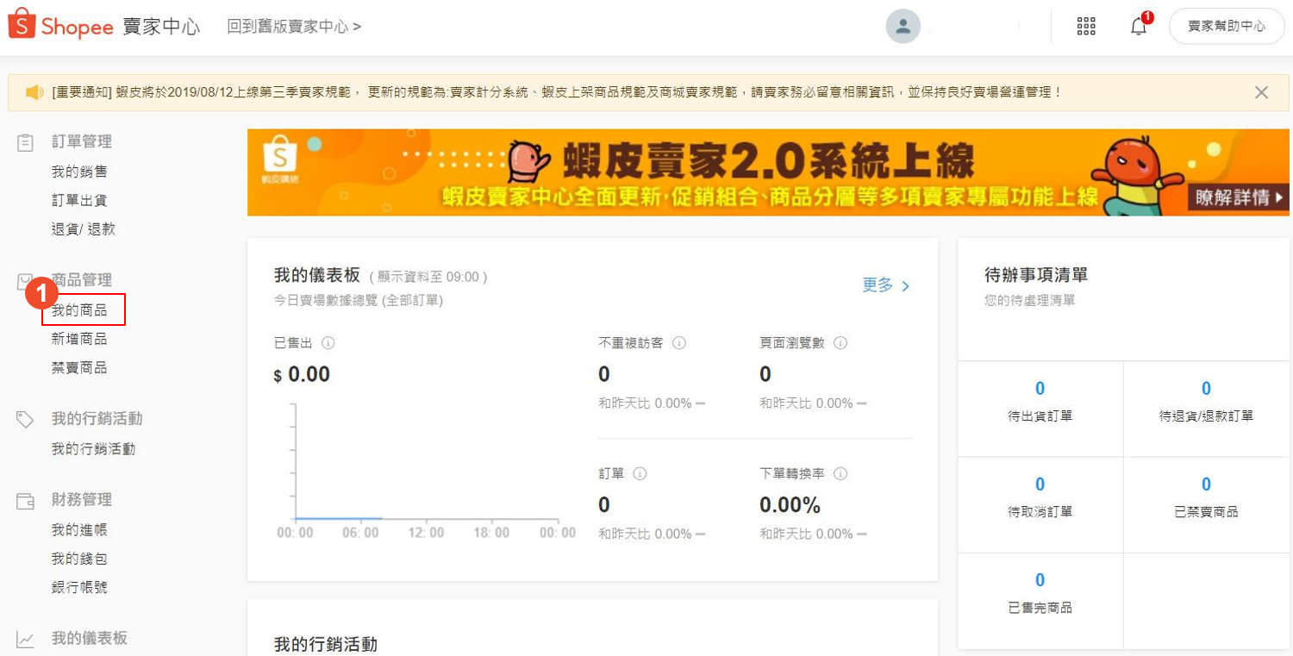Image resolution: width=1293 pixels, height=656 pixels.
Task: Expand 瞭解詳情 on the banner
Action: (1238, 197)
